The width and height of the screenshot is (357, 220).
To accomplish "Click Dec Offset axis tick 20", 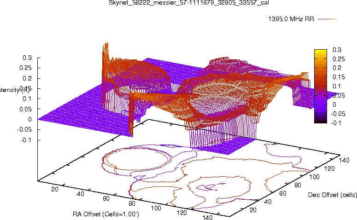I will [253, 210].
